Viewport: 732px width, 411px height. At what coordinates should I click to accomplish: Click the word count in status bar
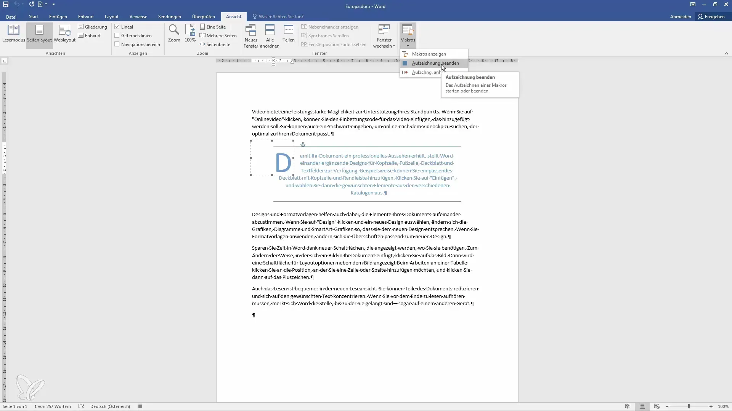pyautogui.click(x=53, y=406)
